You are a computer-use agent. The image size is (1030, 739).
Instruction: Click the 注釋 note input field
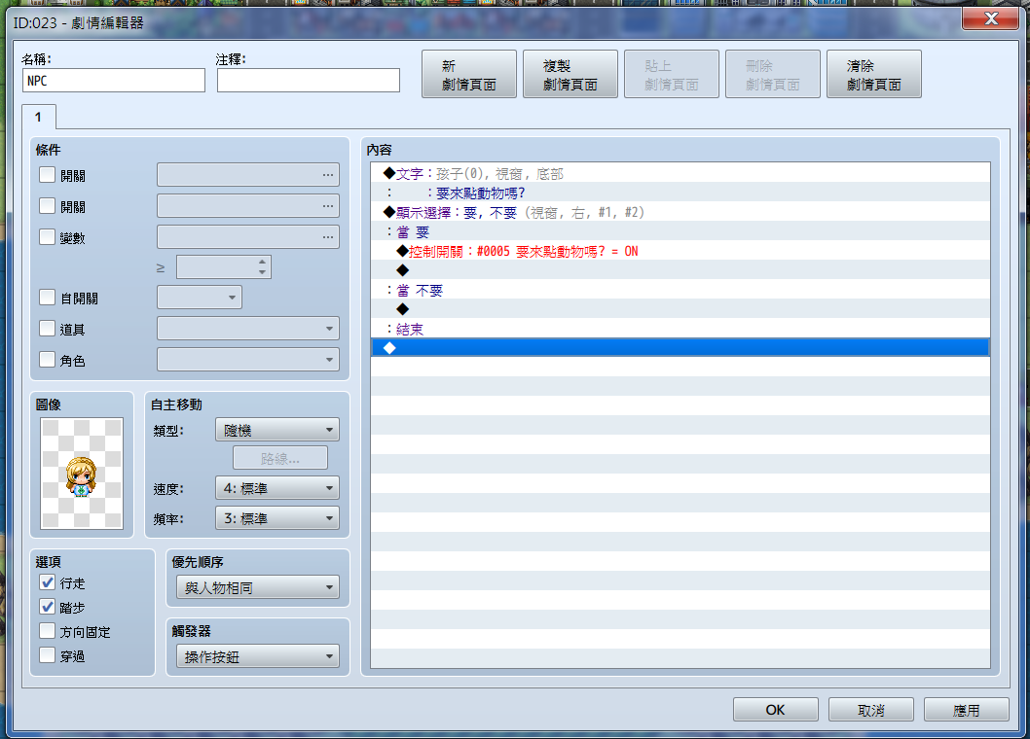tap(308, 81)
